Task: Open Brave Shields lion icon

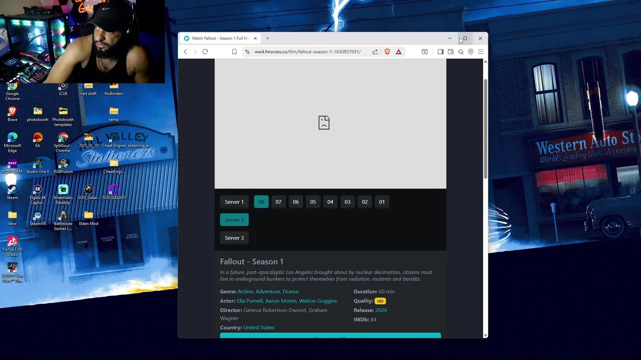Action: (x=387, y=51)
